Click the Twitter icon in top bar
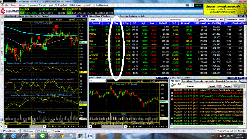 pyautogui.click(x=192, y=5)
